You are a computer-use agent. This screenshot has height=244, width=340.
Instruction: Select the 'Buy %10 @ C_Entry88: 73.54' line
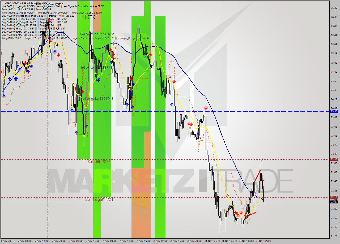pyautogui.click(x=33, y=25)
